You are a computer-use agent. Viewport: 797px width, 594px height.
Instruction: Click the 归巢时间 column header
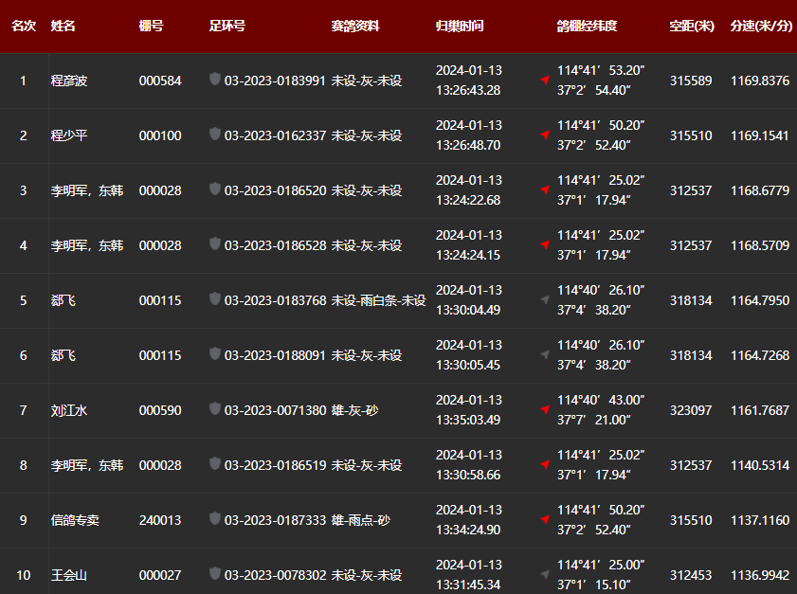click(x=460, y=26)
